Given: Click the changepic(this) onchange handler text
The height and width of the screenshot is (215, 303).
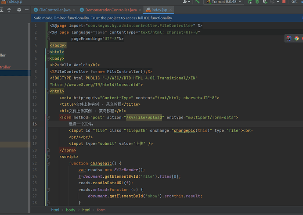Looking at the screenshot, I should coord(192,130).
